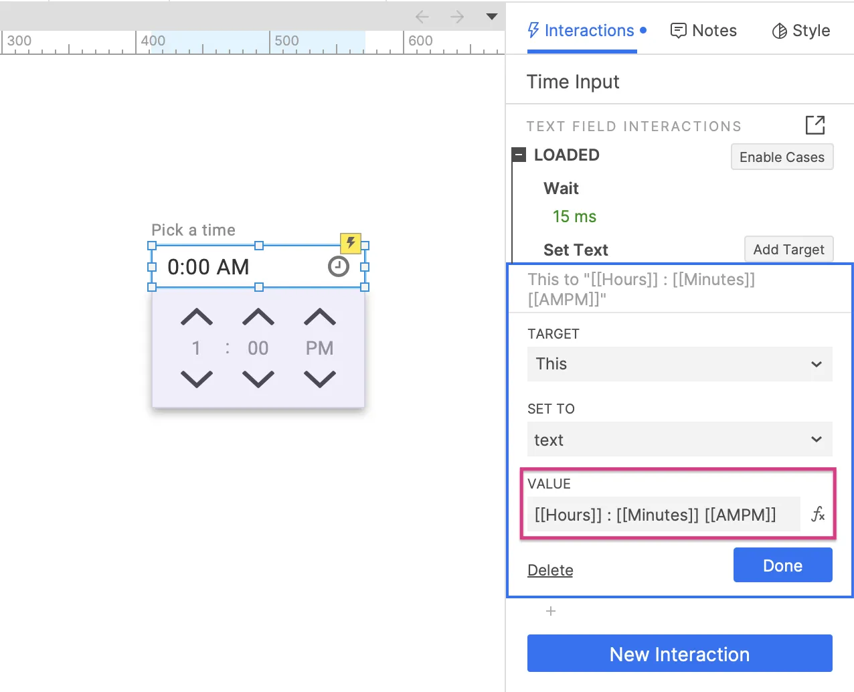854x692 pixels.
Task: Click the plus icon to add action
Action: [x=551, y=611]
